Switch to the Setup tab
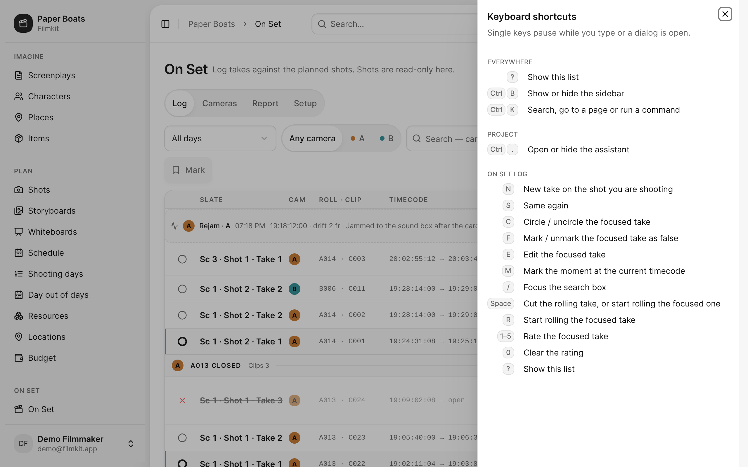748x467 pixels. (305, 103)
